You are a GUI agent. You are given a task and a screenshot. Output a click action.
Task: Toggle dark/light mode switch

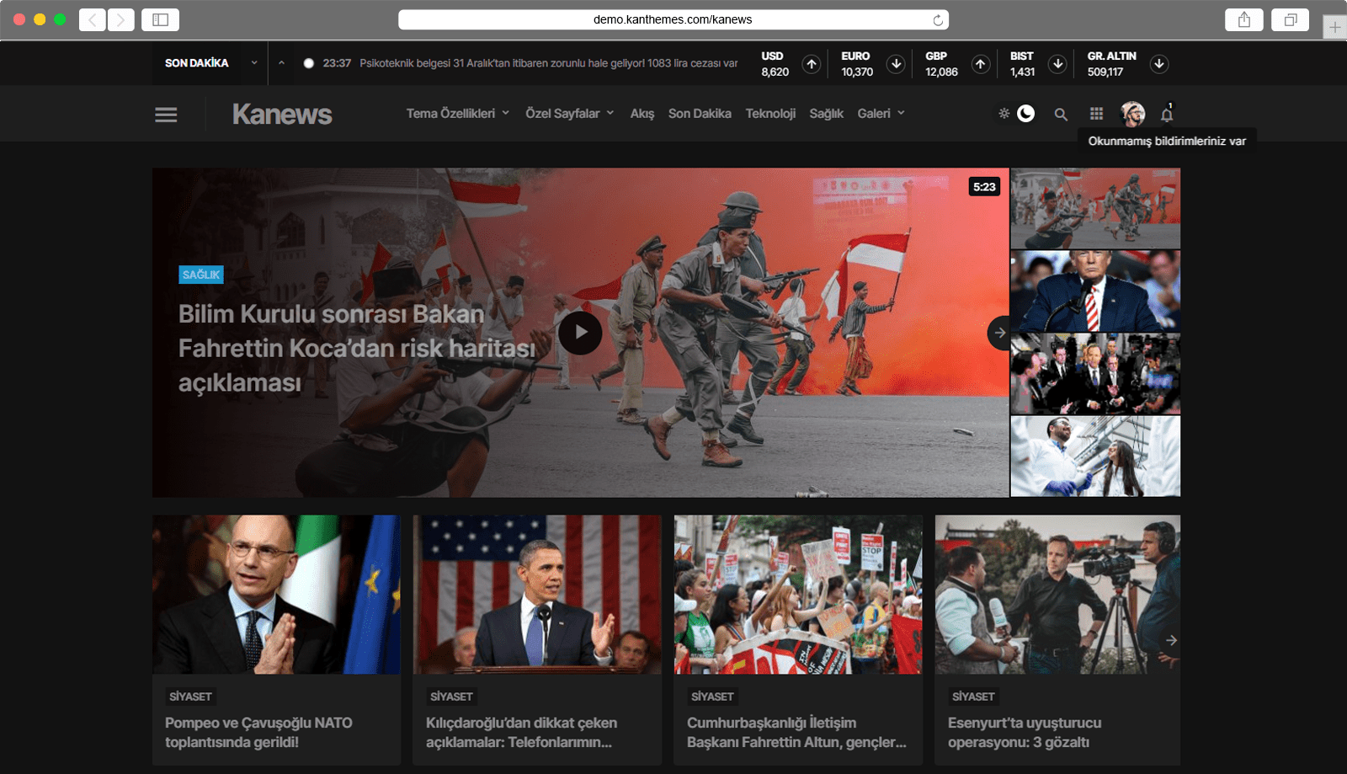coord(1015,114)
